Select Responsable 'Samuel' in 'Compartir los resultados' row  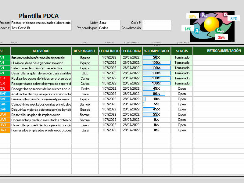click(85, 104)
